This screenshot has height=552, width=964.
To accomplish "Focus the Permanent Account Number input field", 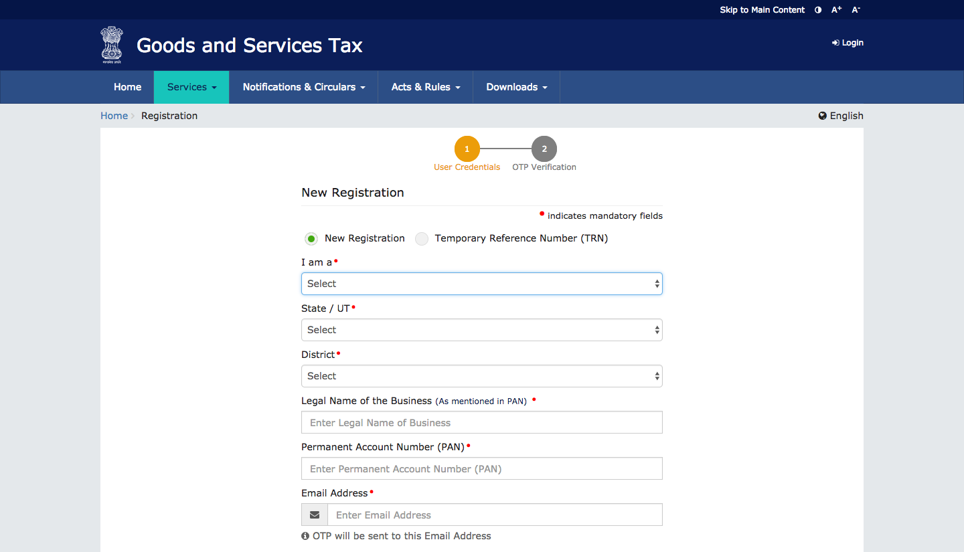I will point(481,469).
